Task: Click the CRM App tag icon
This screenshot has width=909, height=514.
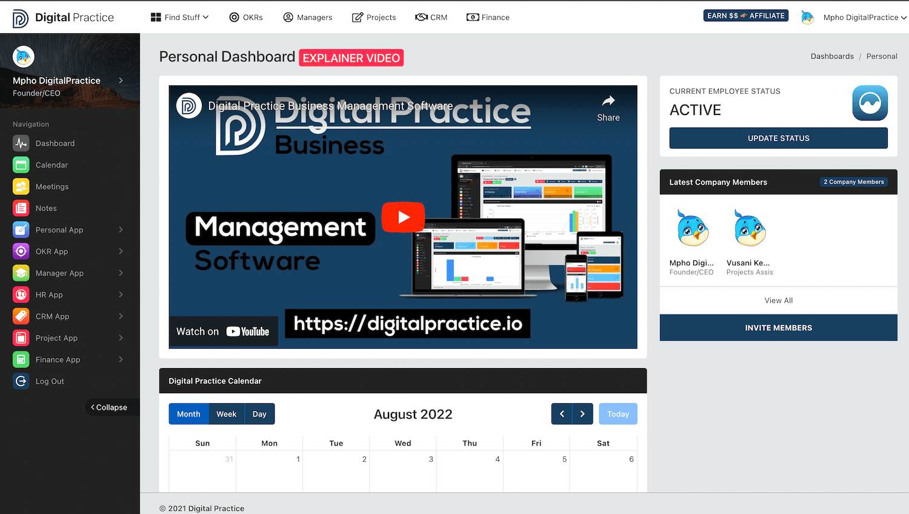Action: tap(21, 316)
